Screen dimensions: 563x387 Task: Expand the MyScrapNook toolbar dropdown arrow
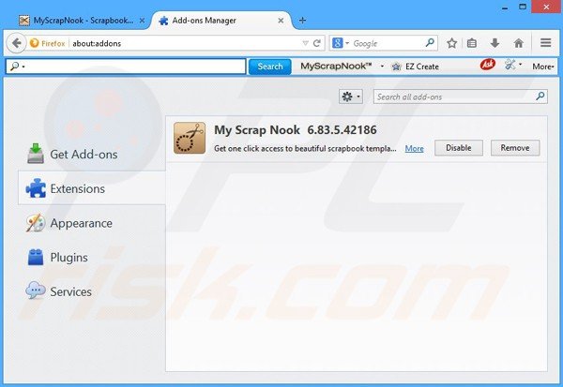(x=382, y=67)
